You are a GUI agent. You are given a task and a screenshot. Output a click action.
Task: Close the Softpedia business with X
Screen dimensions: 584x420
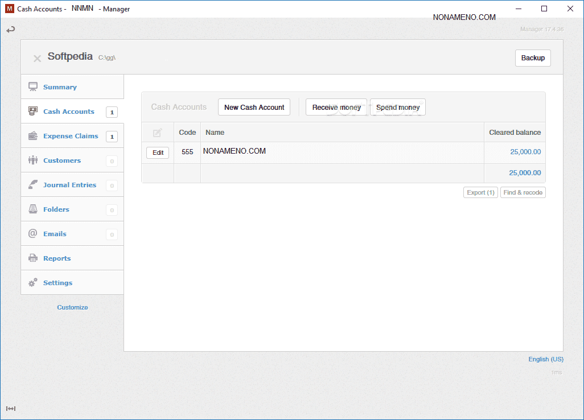coord(37,58)
